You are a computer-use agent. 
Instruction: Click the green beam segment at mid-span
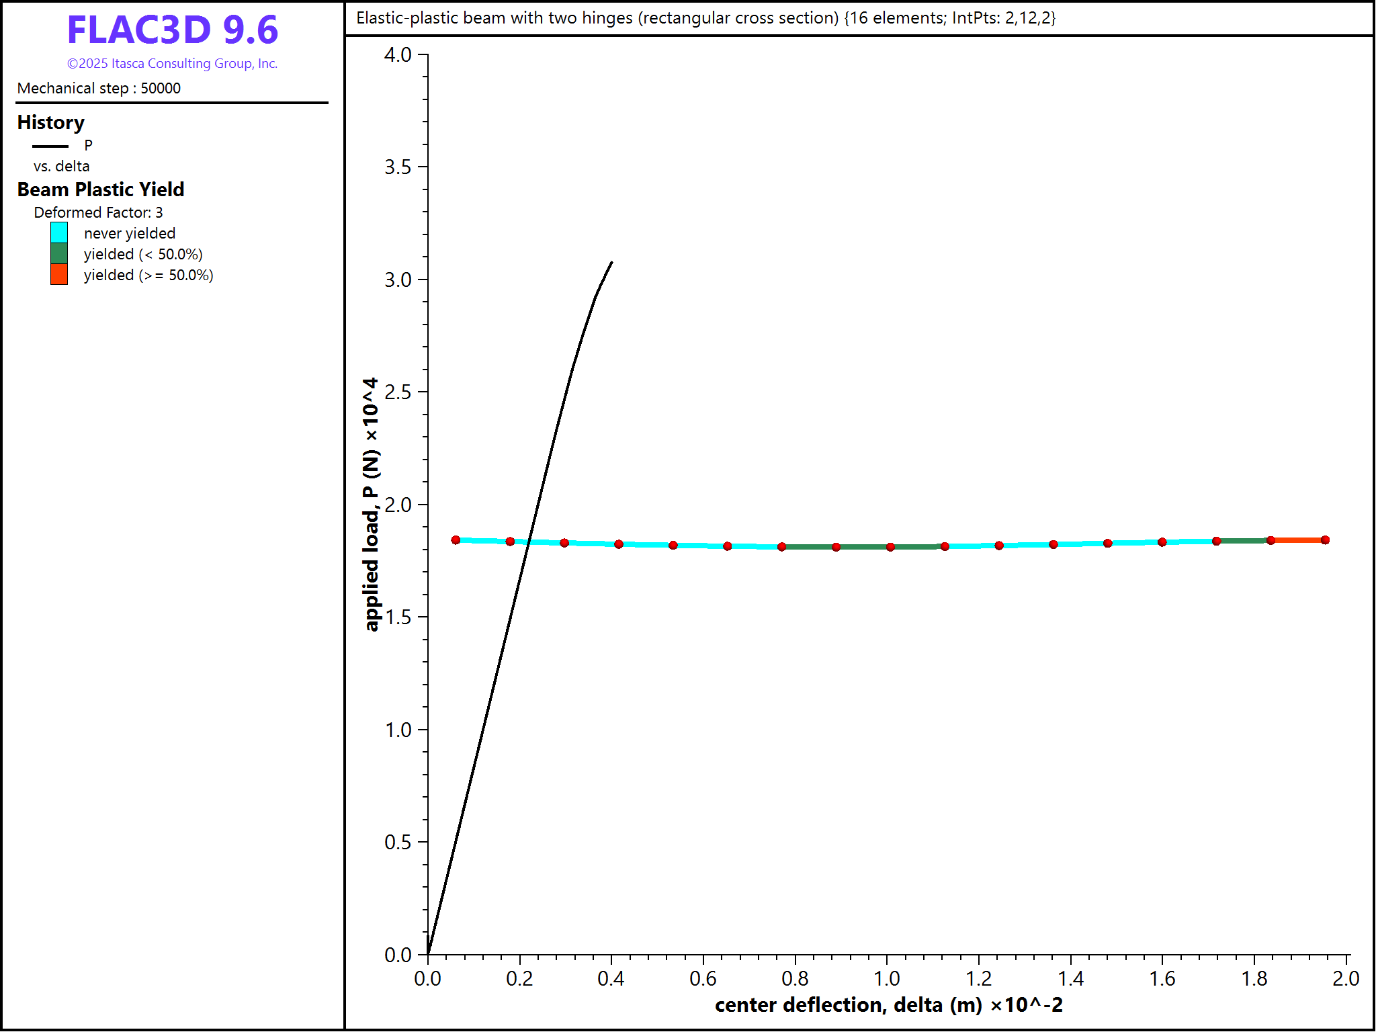point(863,547)
